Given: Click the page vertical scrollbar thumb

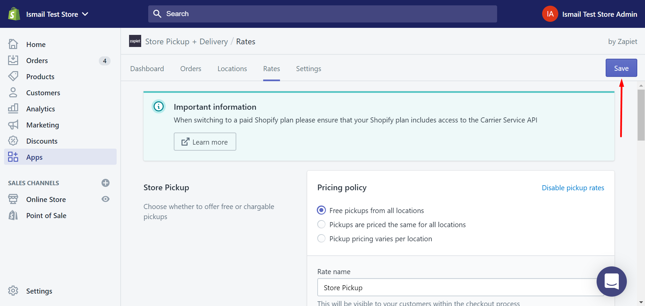Looking at the screenshot, I should tap(641, 115).
